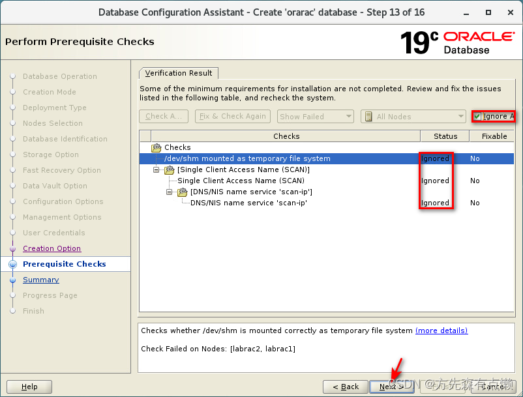Screen dimensions: 523x397
Task: Click the Deployment Type step label
Action: click(x=55, y=108)
